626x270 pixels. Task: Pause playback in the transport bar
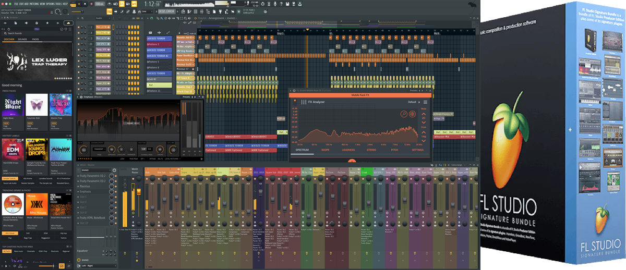79,4
